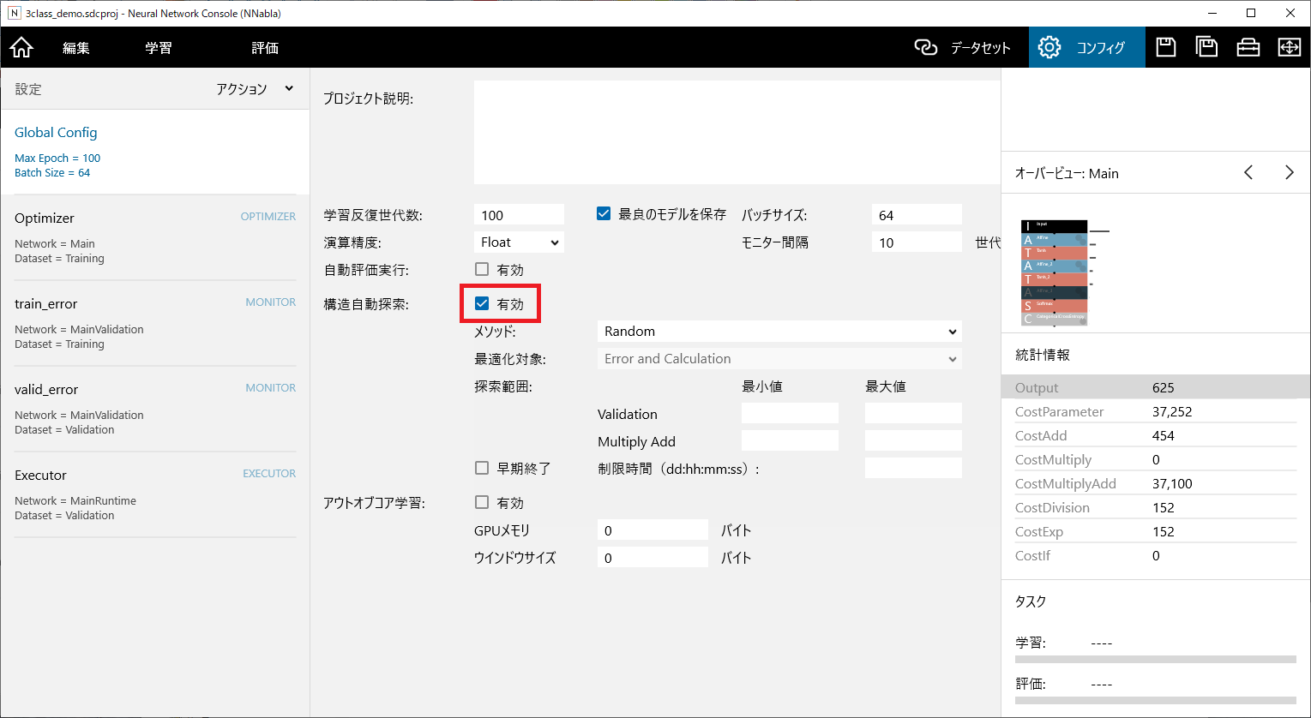Open the toolbox briefcase icon
The image size is (1311, 718).
[1248, 48]
